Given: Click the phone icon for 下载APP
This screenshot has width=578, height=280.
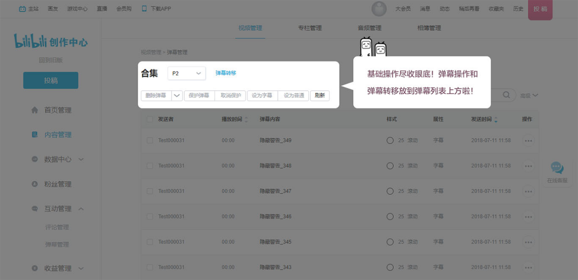Looking at the screenshot, I should (144, 9).
